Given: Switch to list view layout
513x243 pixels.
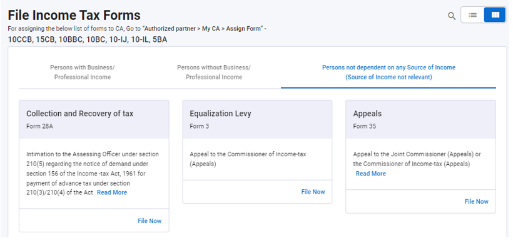Looking at the screenshot, I should pyautogui.click(x=472, y=15).
